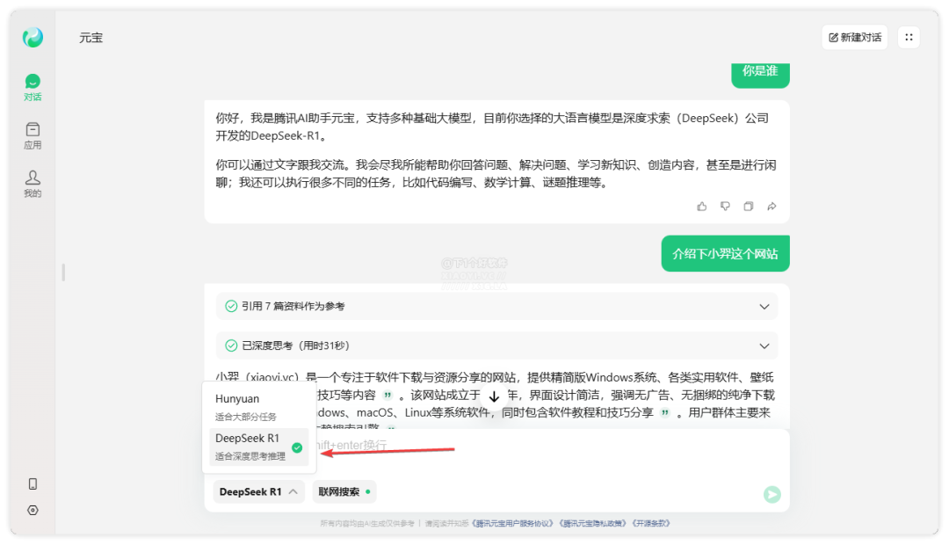Image resolution: width=949 pixels, height=545 pixels.
Task: Open settings via the hexagon icon
Action: tap(33, 510)
